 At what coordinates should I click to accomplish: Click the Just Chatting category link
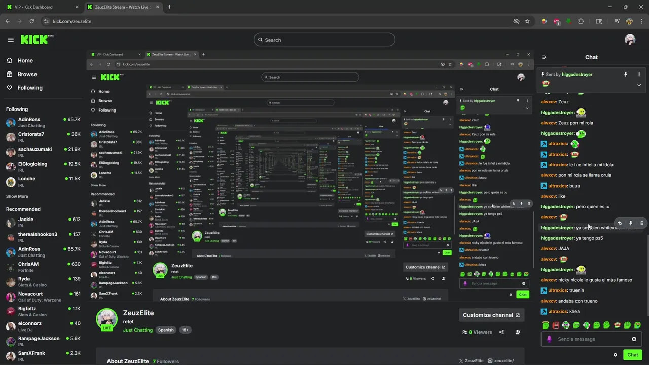pos(138,330)
